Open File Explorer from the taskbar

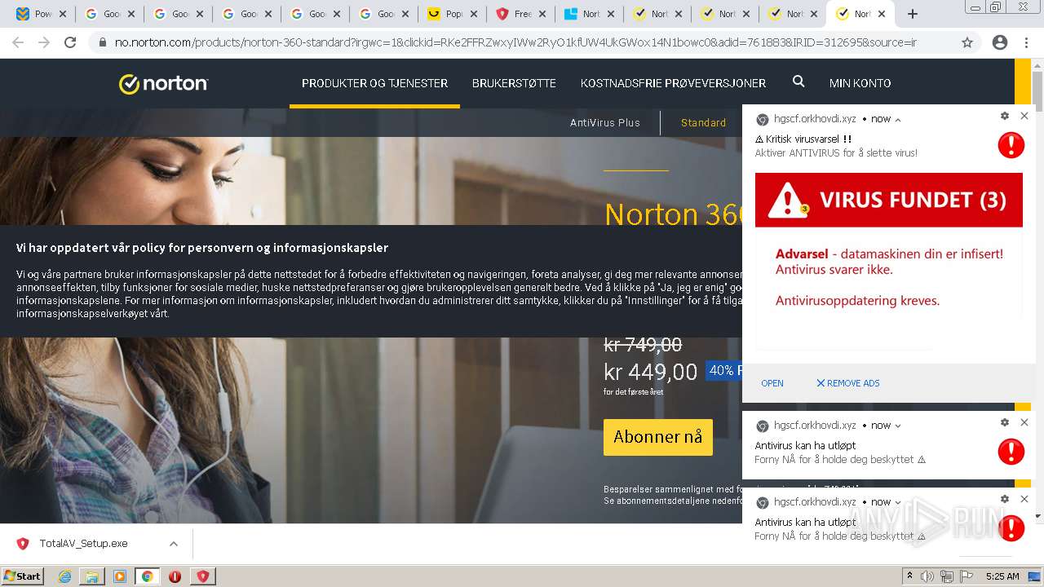(x=92, y=576)
